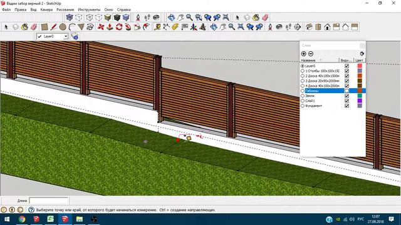The image size is (401, 225).
Task: Make 4 Доска 40x100x2000 active layer
Action: click(x=303, y=86)
